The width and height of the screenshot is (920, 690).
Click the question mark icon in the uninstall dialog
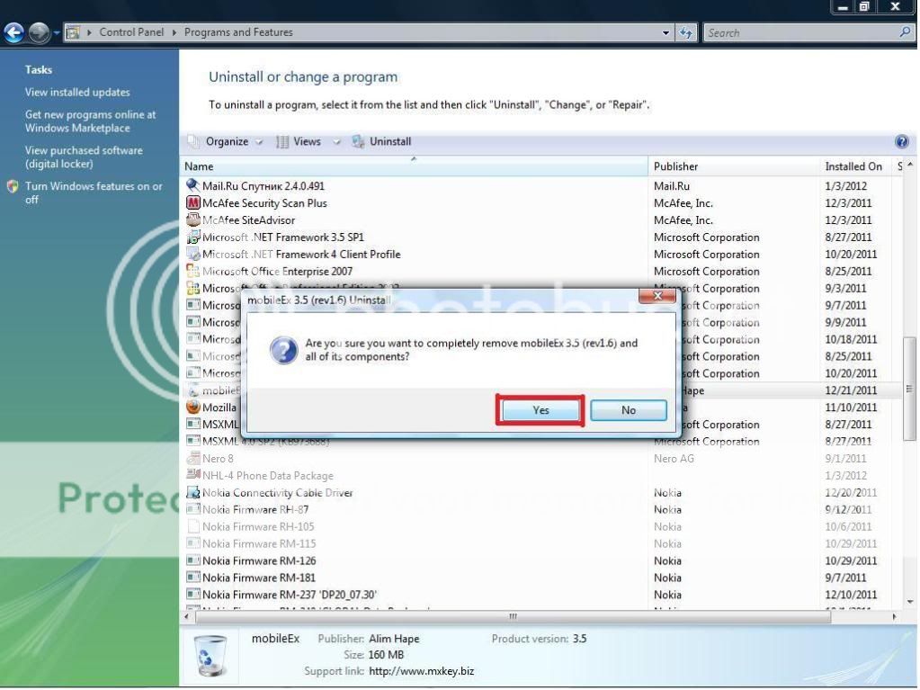283,350
